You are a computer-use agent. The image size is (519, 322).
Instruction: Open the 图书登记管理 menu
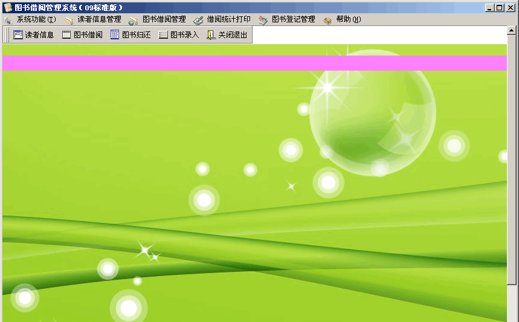(294, 19)
